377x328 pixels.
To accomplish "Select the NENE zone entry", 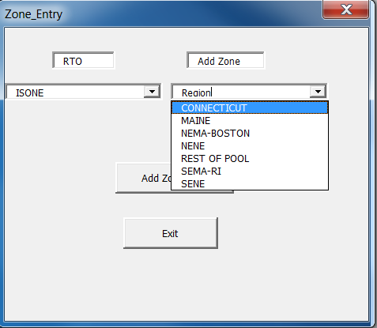I will (250, 146).
